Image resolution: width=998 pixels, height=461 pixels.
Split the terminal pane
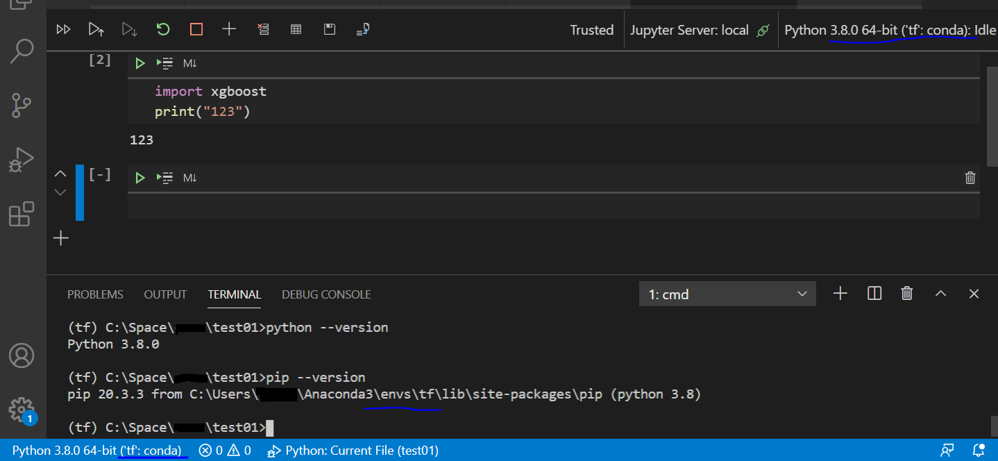point(874,294)
